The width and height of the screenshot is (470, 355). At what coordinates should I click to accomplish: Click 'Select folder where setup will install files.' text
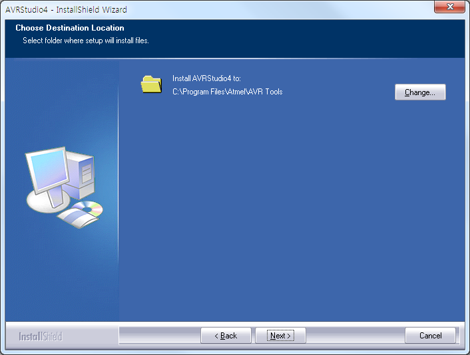[x=86, y=41]
